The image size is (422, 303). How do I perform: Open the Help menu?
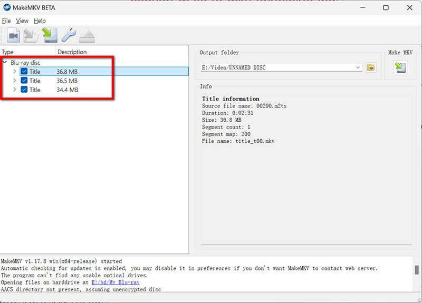40,21
